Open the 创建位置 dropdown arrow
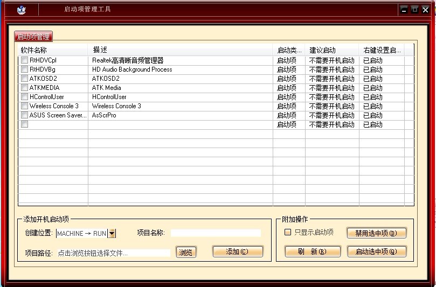Screen dimensions: 436x287 (x=112, y=233)
